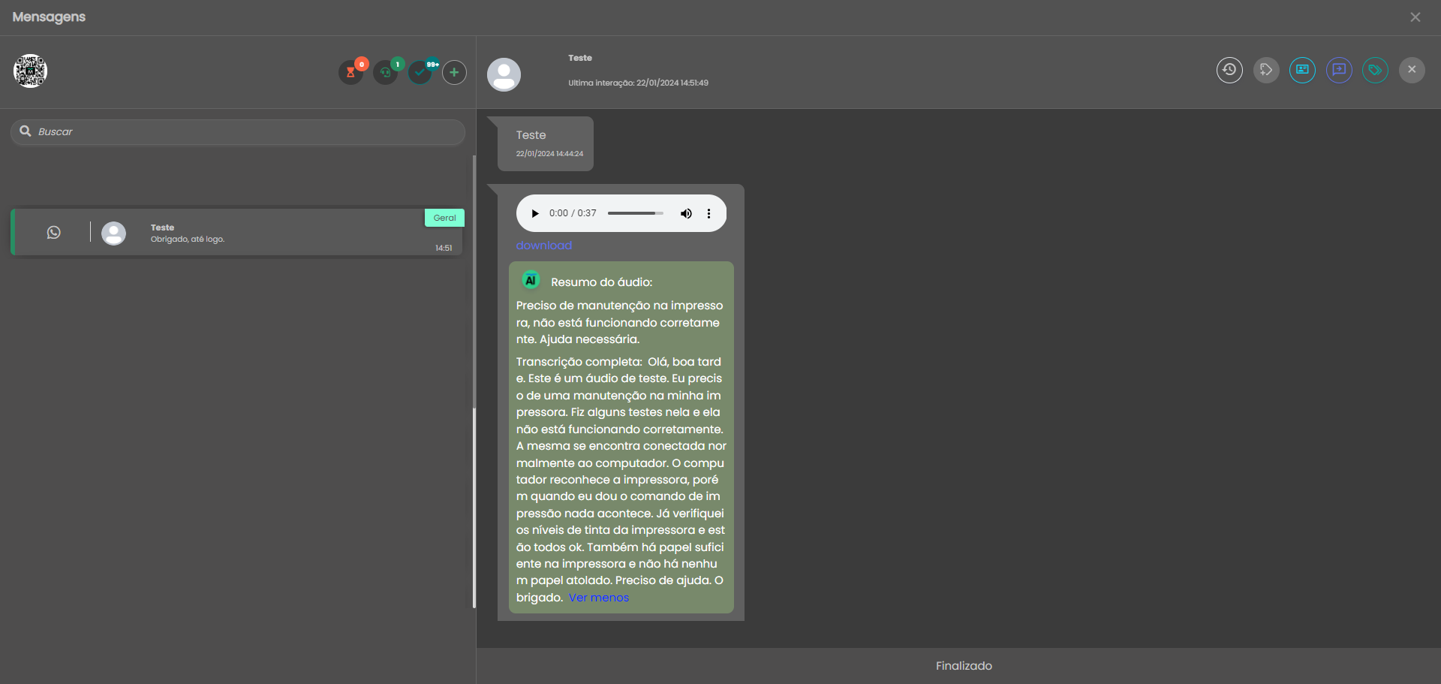
Task: Click the Teste contact avatar in list
Action: (x=114, y=234)
